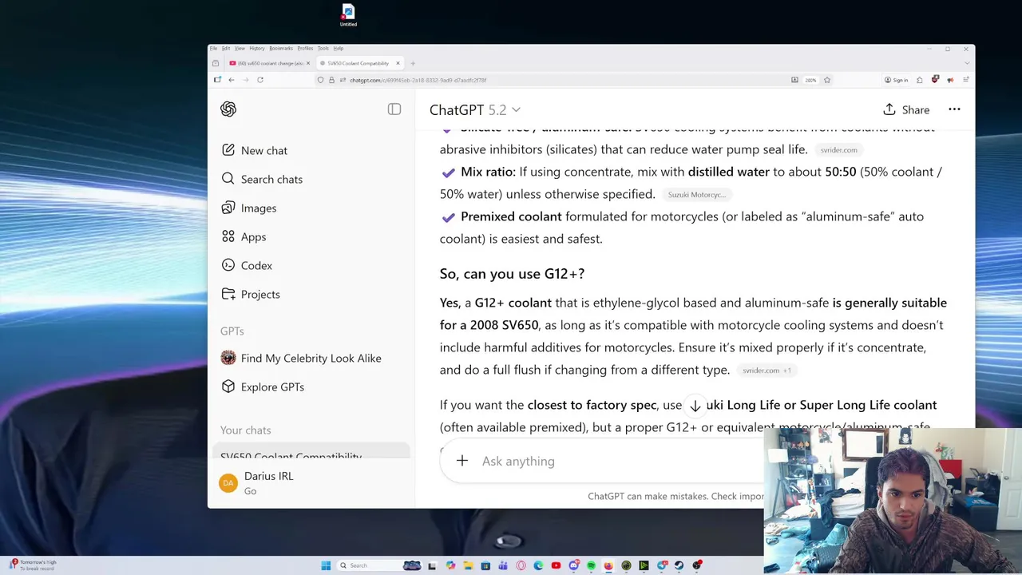Open Microsoft Edge from the taskbar
This screenshot has width=1022, height=575.
point(538,565)
